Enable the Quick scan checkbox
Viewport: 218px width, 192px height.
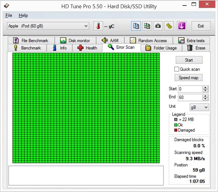click(177, 69)
